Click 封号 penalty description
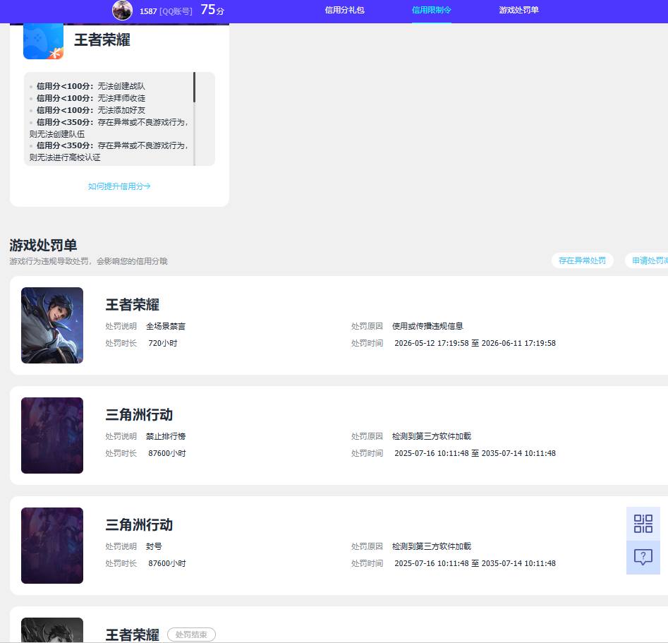Image resolution: width=668 pixels, height=643 pixels. [154, 546]
